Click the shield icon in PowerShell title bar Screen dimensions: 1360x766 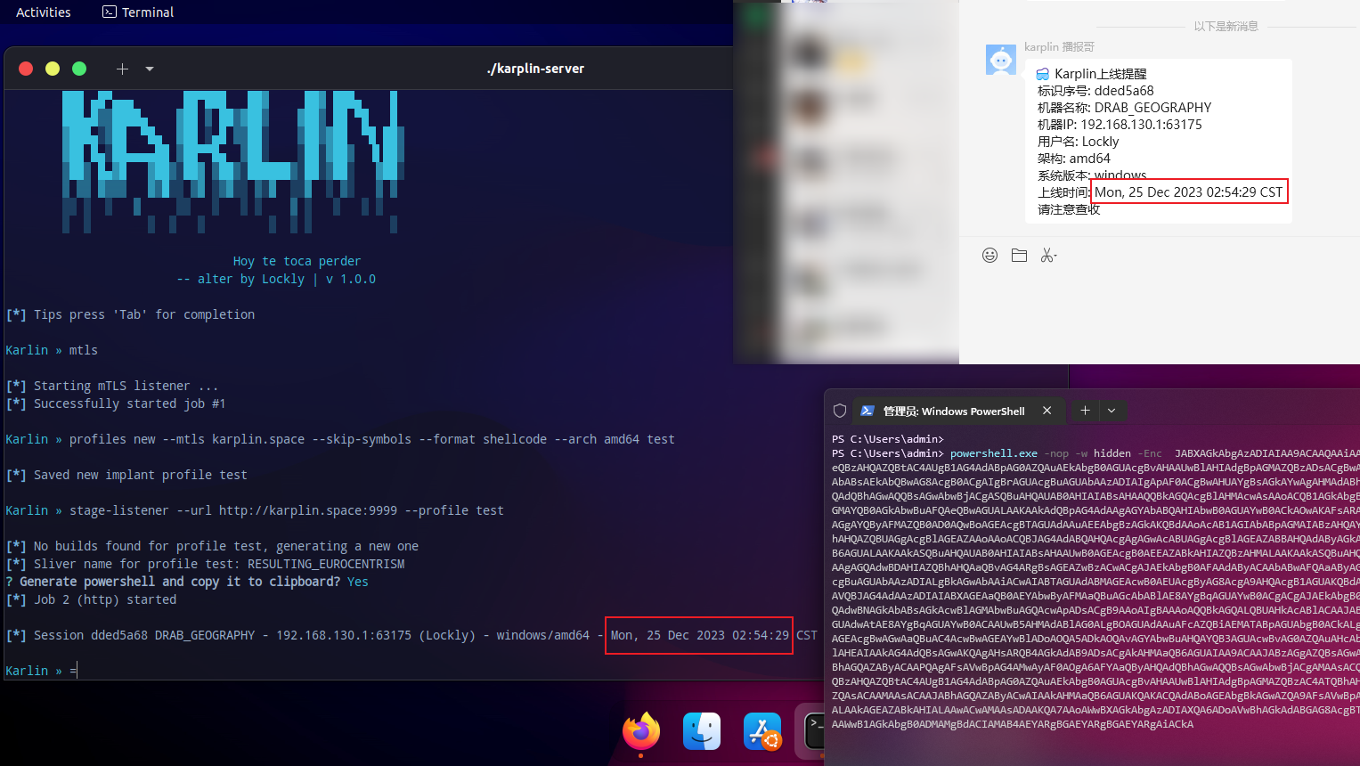[839, 411]
